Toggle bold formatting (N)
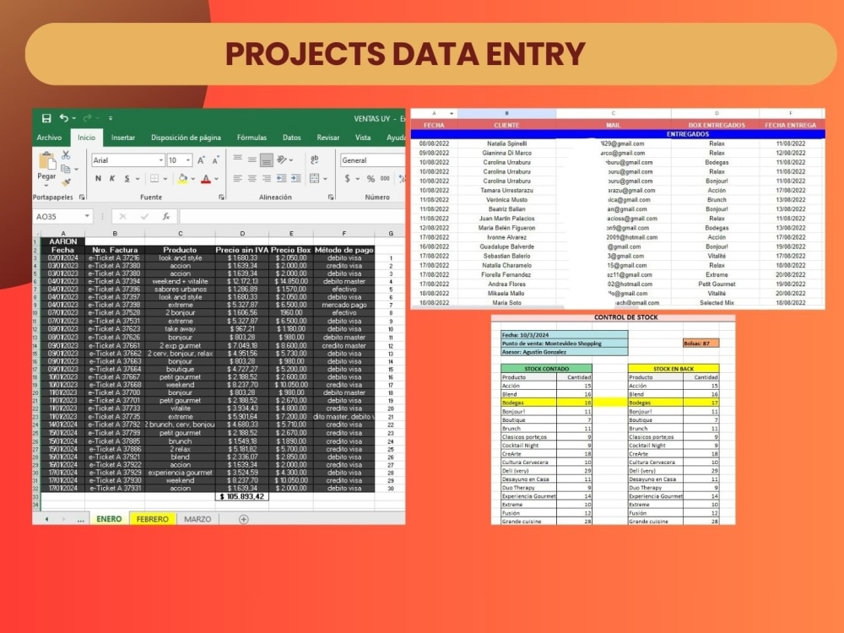 coord(98,178)
